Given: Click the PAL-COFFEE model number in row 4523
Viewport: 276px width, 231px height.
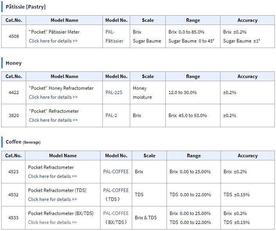Looking at the screenshot, I should (116, 172).
